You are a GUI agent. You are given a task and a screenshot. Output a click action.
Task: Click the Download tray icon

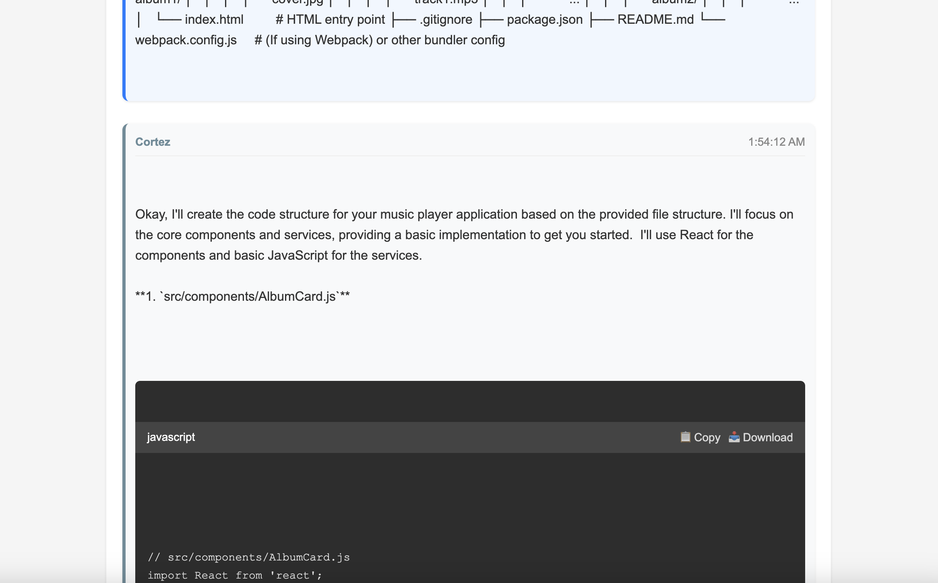click(734, 437)
